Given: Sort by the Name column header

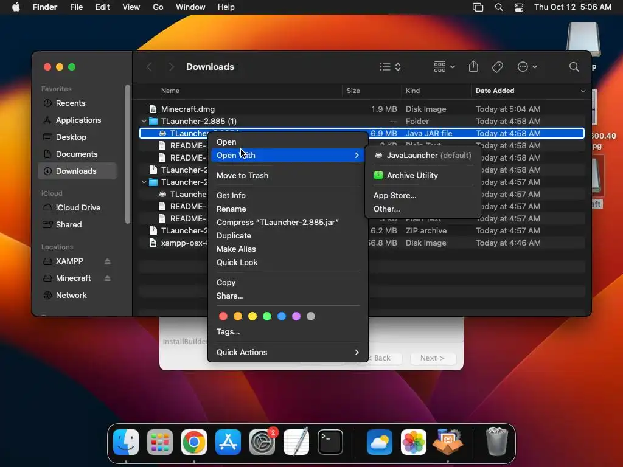Looking at the screenshot, I should 170,91.
